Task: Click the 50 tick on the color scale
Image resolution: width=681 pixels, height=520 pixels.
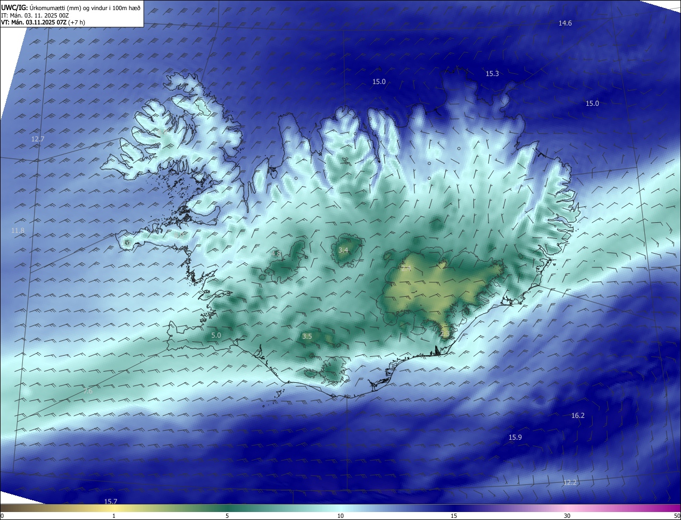Action: point(677,516)
